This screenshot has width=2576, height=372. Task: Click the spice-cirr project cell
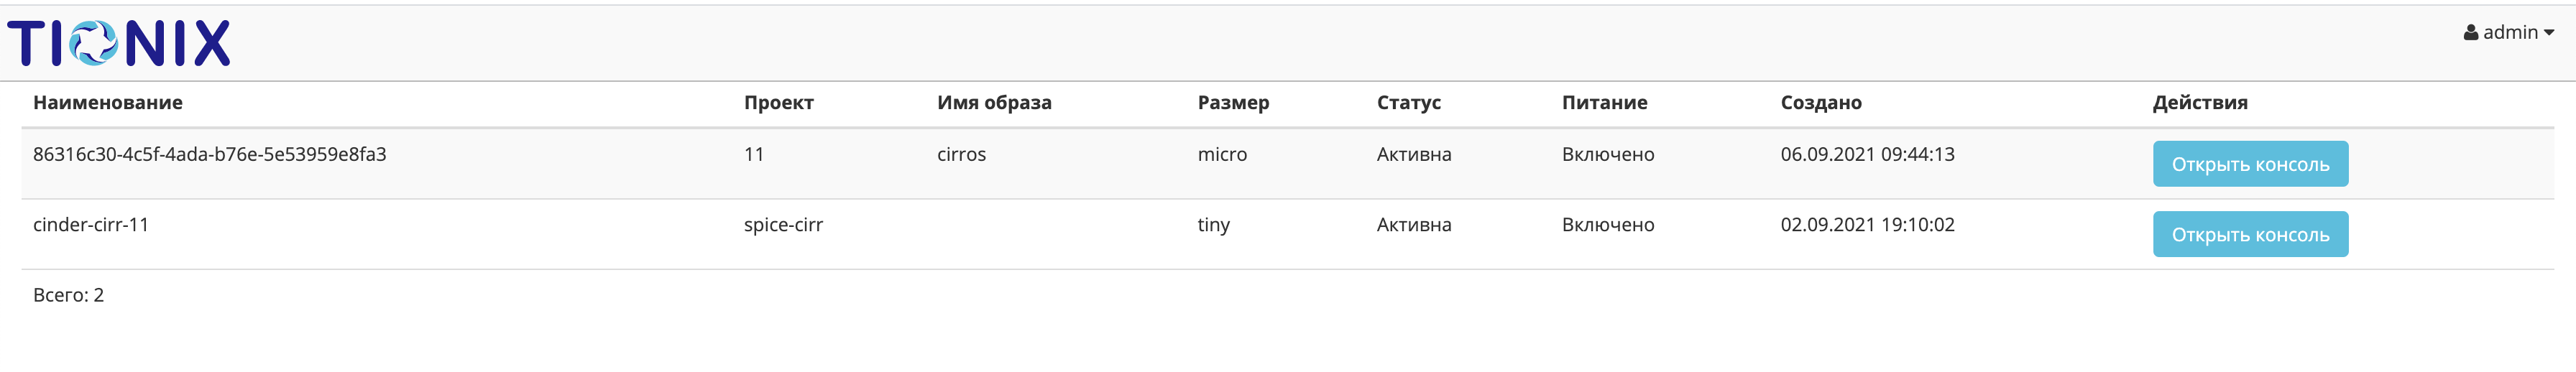click(x=783, y=224)
